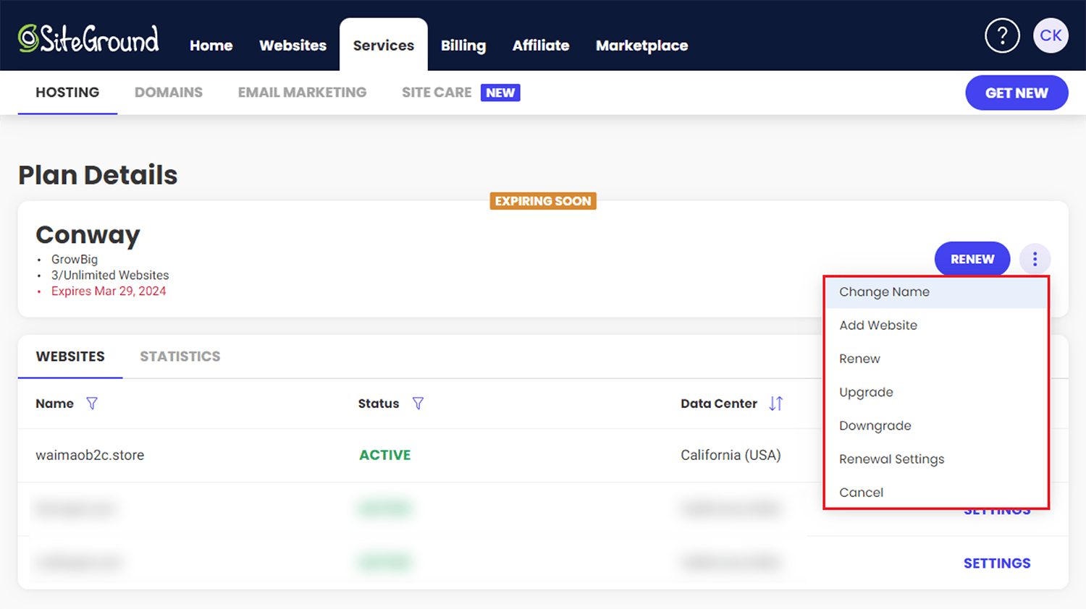This screenshot has height=609, width=1086.
Task: Open SETTINGS for the last website row
Action: click(997, 563)
